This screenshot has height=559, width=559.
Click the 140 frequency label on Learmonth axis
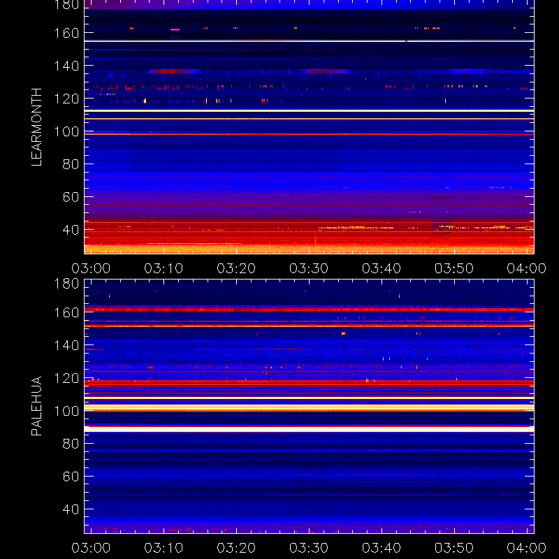click(x=66, y=66)
